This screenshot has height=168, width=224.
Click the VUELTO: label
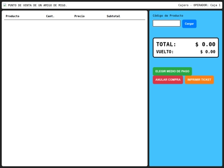click(x=165, y=52)
